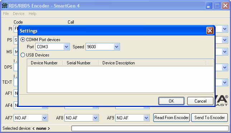Viewport: 231px width, 133px height.
Task: Confirm settings with the OK button
Action: coord(171,101)
